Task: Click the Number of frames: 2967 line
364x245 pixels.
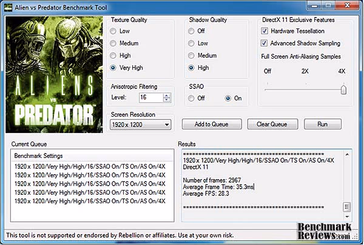Action: pos(212,180)
